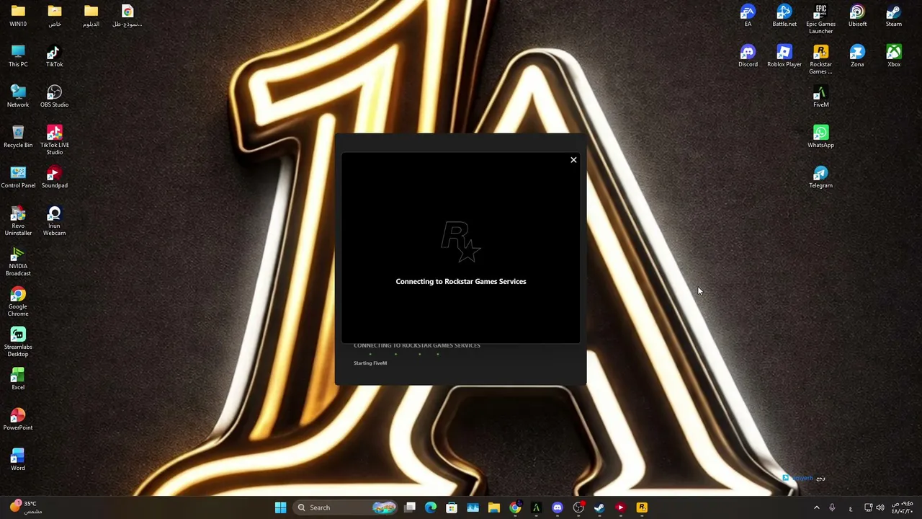Open volume settings in system tray
Image resolution: width=922 pixels, height=519 pixels.
click(x=880, y=507)
